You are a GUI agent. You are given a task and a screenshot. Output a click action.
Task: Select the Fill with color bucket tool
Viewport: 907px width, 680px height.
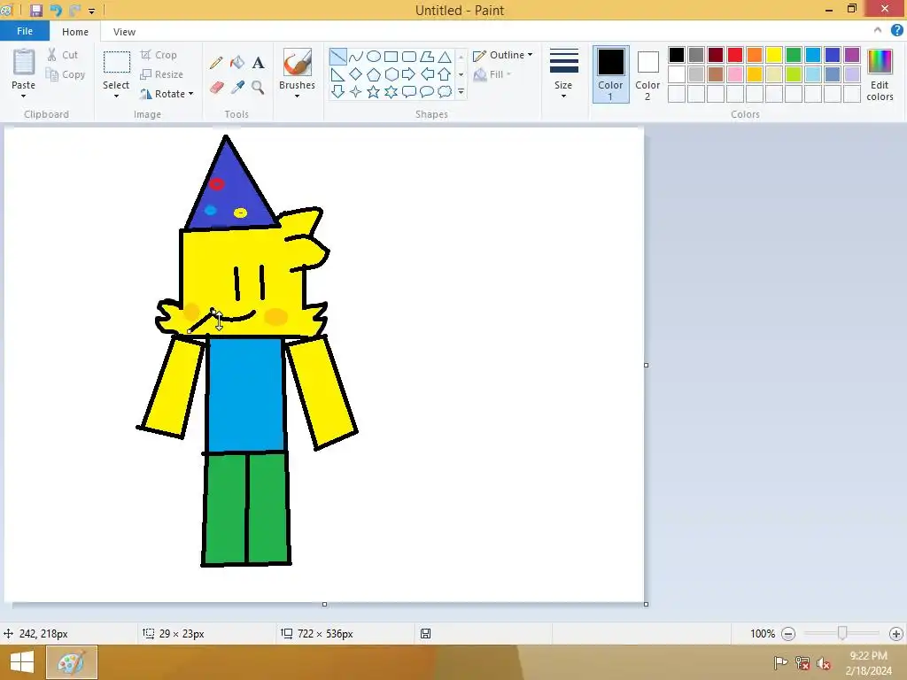[237, 63]
